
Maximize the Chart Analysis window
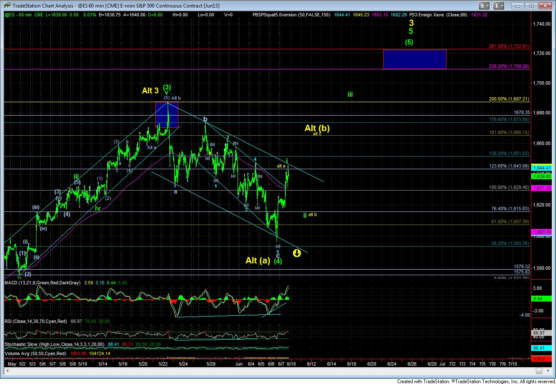coord(532,6)
